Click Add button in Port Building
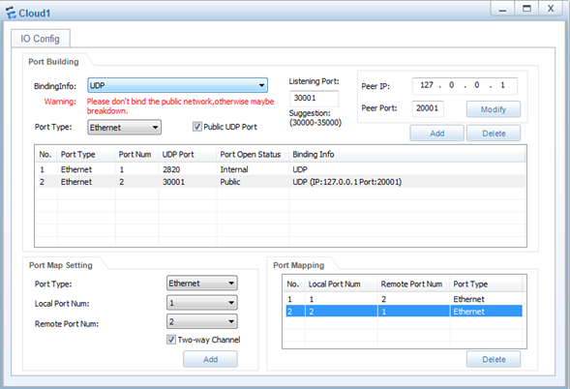The height and width of the screenshot is (389, 570). point(437,134)
